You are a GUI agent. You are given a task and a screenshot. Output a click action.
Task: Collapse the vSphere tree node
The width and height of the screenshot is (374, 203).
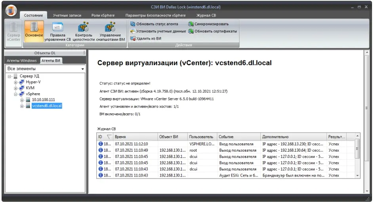click(x=15, y=94)
